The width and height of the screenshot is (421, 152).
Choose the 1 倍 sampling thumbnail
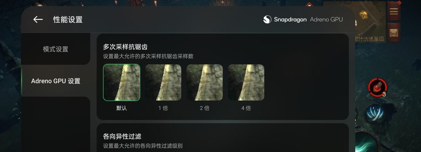pyautogui.click(x=163, y=82)
